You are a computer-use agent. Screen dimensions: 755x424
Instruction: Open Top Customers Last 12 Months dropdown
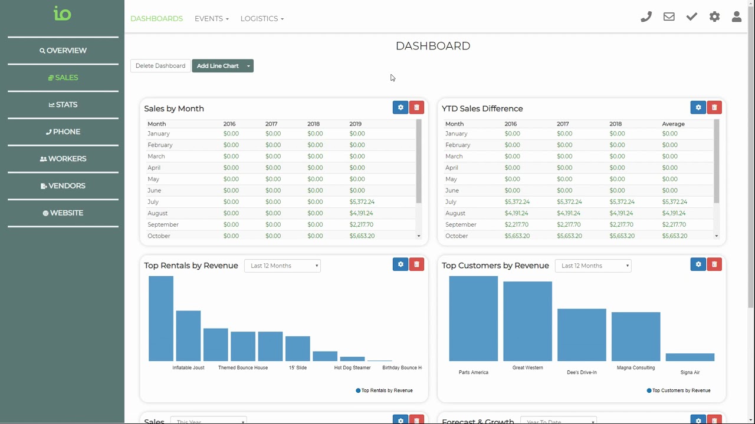(593, 266)
